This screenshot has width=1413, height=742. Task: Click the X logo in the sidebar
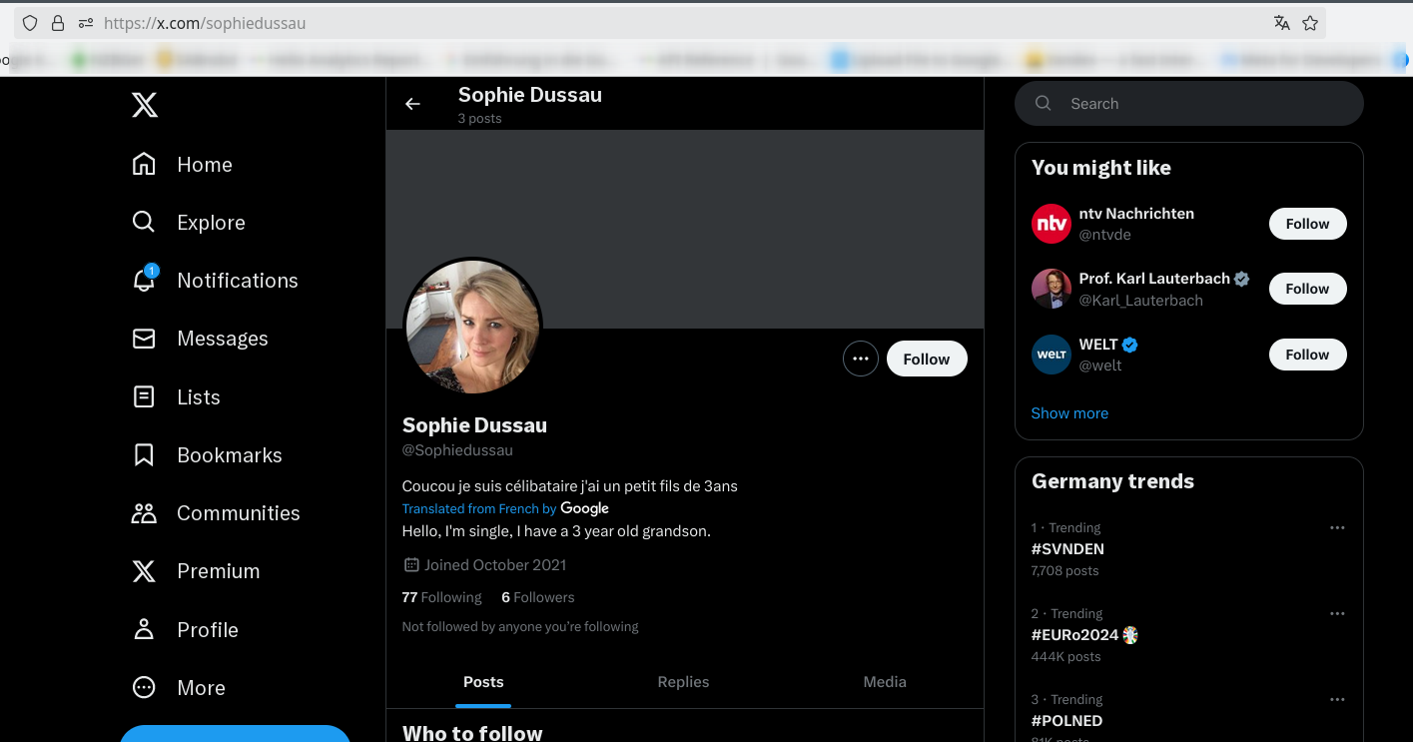point(145,105)
